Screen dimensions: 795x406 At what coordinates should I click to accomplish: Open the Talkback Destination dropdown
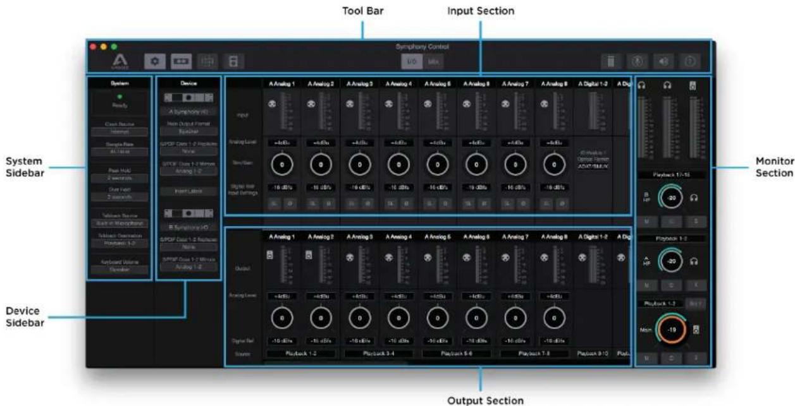[x=120, y=243]
